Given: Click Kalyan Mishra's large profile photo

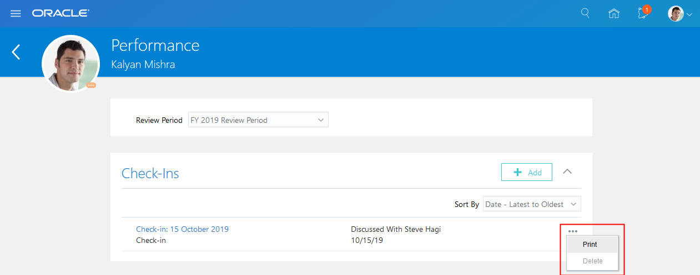Looking at the screenshot, I should tap(70, 63).
